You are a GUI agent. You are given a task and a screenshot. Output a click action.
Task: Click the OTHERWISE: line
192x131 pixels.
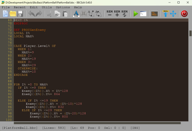(28, 68)
